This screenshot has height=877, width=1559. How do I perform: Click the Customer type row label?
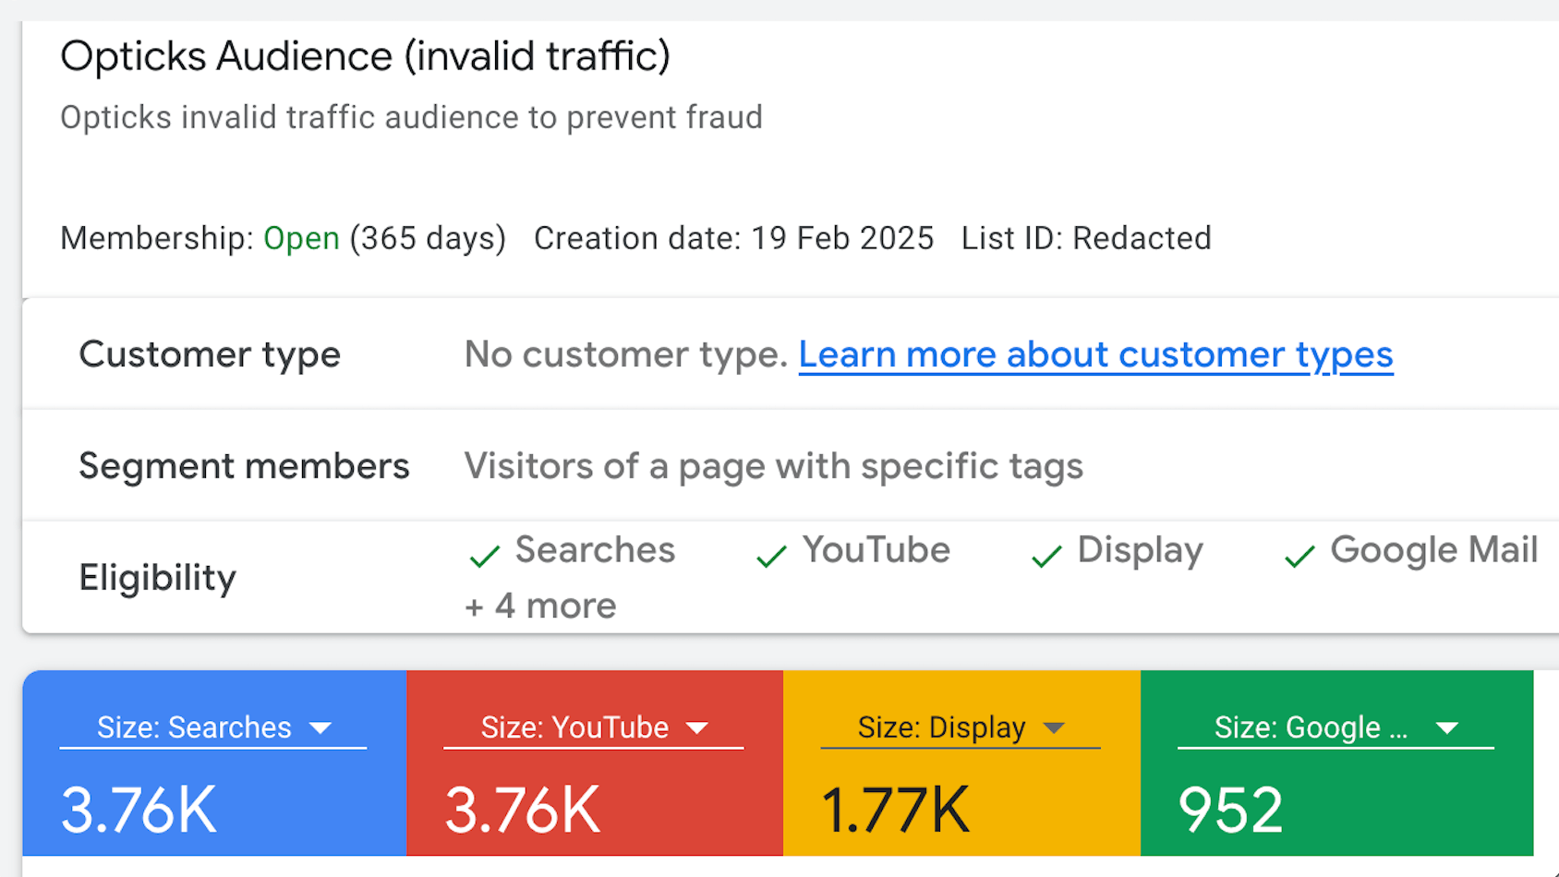tap(210, 354)
